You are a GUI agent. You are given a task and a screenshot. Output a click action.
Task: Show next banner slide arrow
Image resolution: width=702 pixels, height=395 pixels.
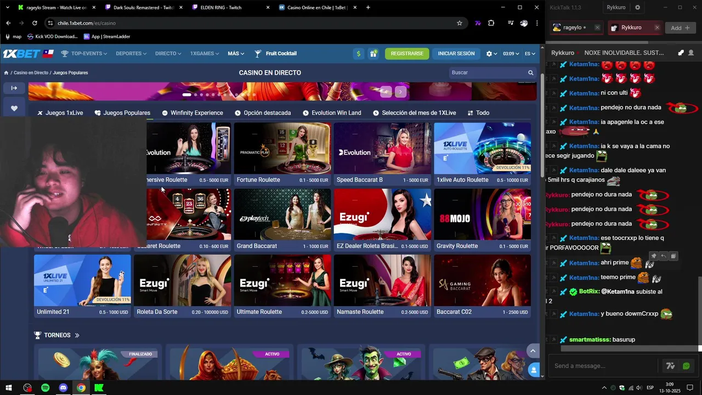point(400,92)
